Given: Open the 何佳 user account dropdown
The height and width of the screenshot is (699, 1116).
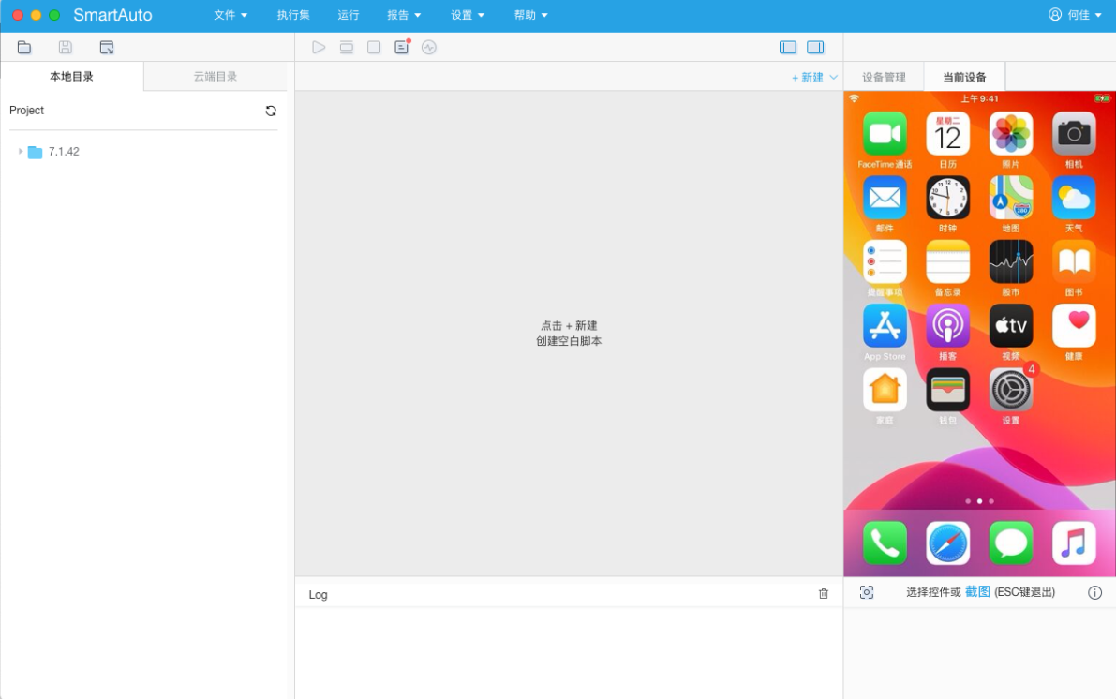Looking at the screenshot, I should coord(1075,15).
